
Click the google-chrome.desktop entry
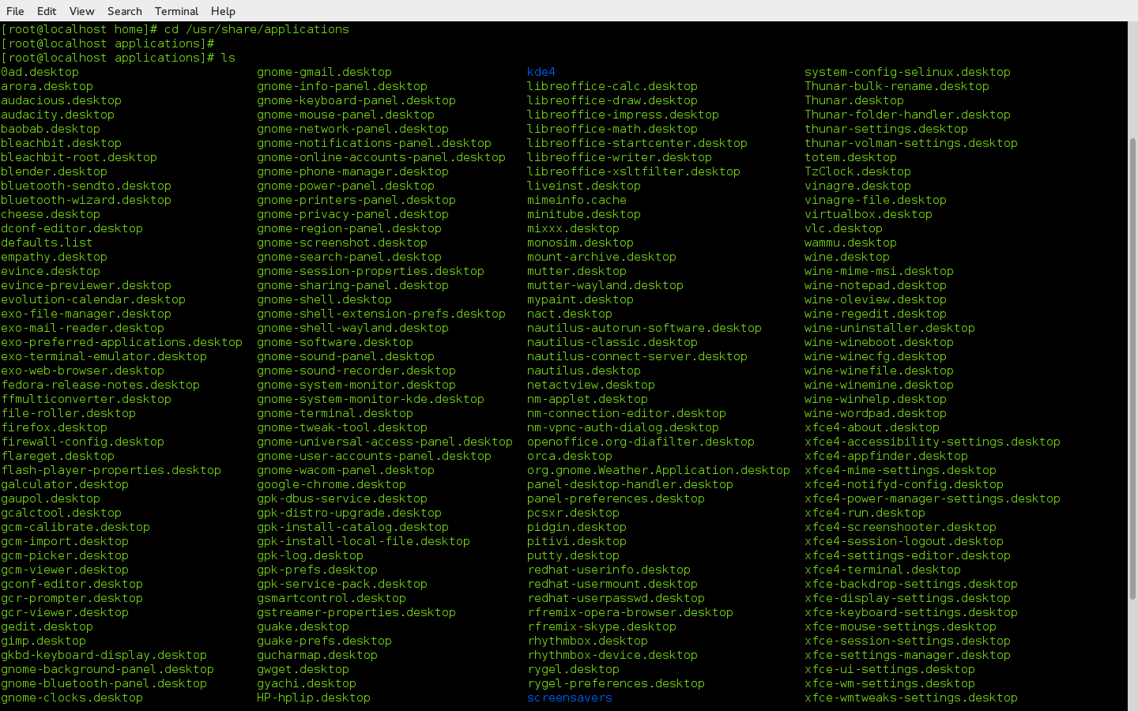[331, 484]
